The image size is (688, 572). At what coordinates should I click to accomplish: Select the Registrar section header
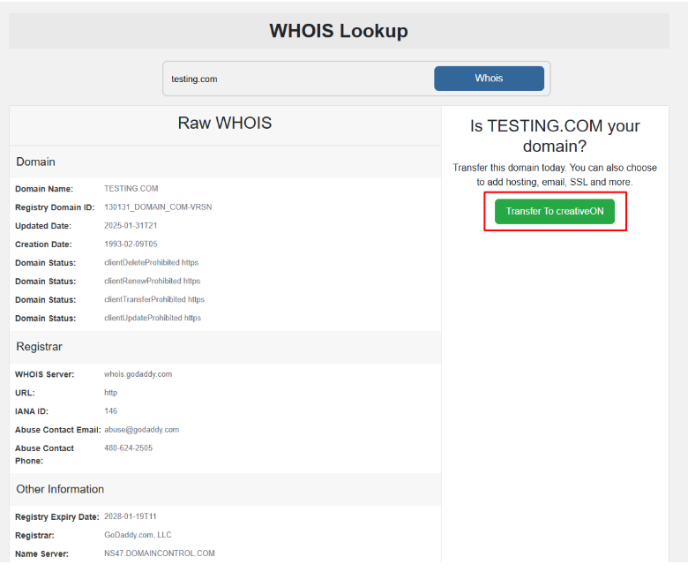tap(39, 347)
